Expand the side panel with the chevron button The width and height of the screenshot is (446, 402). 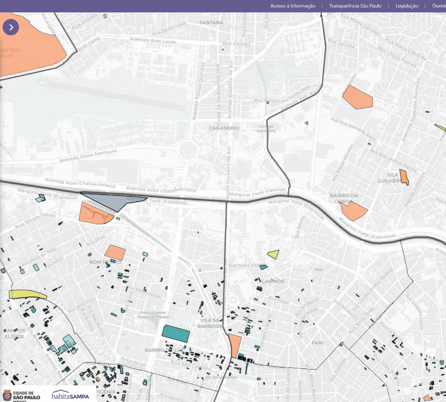pos(11,27)
